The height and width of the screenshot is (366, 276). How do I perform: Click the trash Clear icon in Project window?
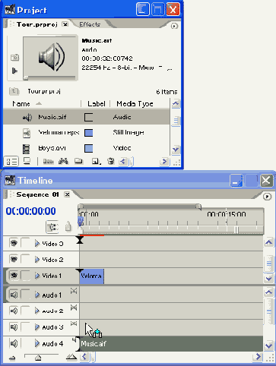(111, 161)
